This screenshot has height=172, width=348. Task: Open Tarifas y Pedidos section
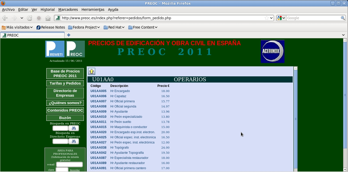coord(65,83)
